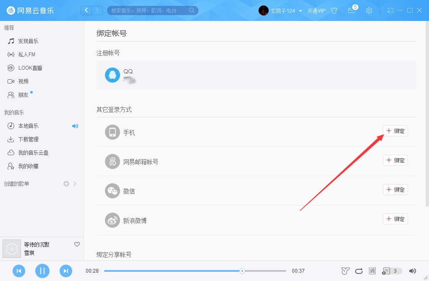Toggle the play/pause control
Screen dimensions: 429x281
pos(42,271)
